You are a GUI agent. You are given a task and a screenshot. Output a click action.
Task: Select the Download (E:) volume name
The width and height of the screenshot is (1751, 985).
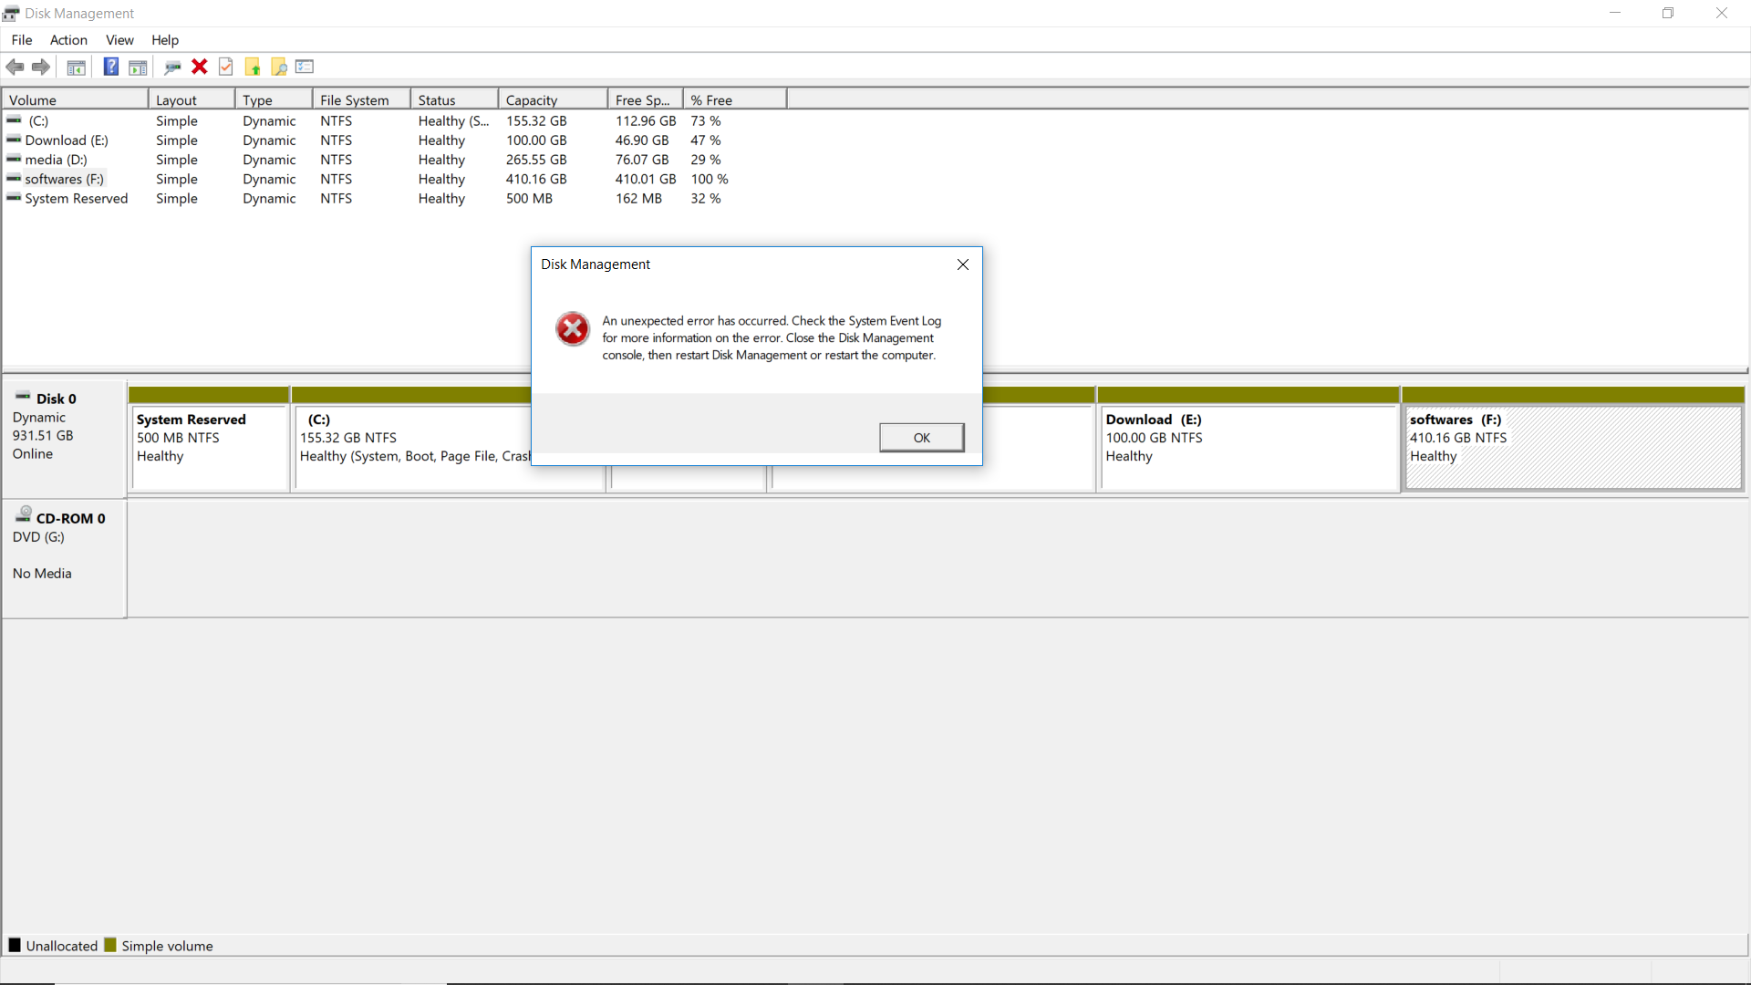pos(67,140)
